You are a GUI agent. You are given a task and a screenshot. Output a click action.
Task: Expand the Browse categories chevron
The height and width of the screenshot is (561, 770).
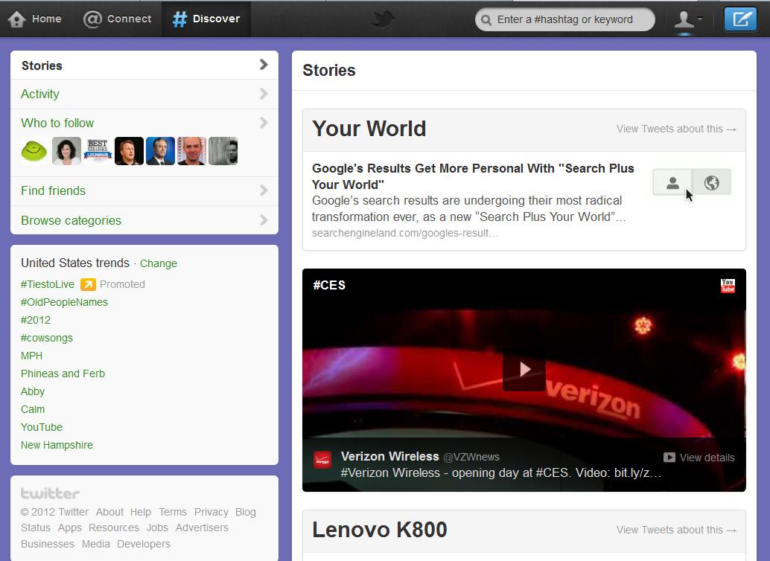pos(263,220)
